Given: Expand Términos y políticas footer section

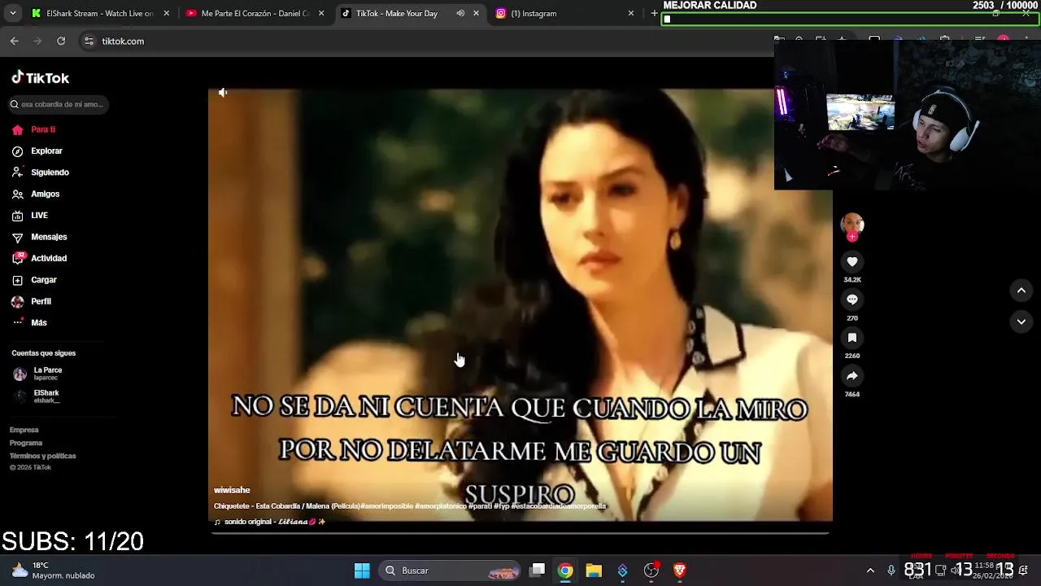Looking at the screenshot, I should coord(43,456).
